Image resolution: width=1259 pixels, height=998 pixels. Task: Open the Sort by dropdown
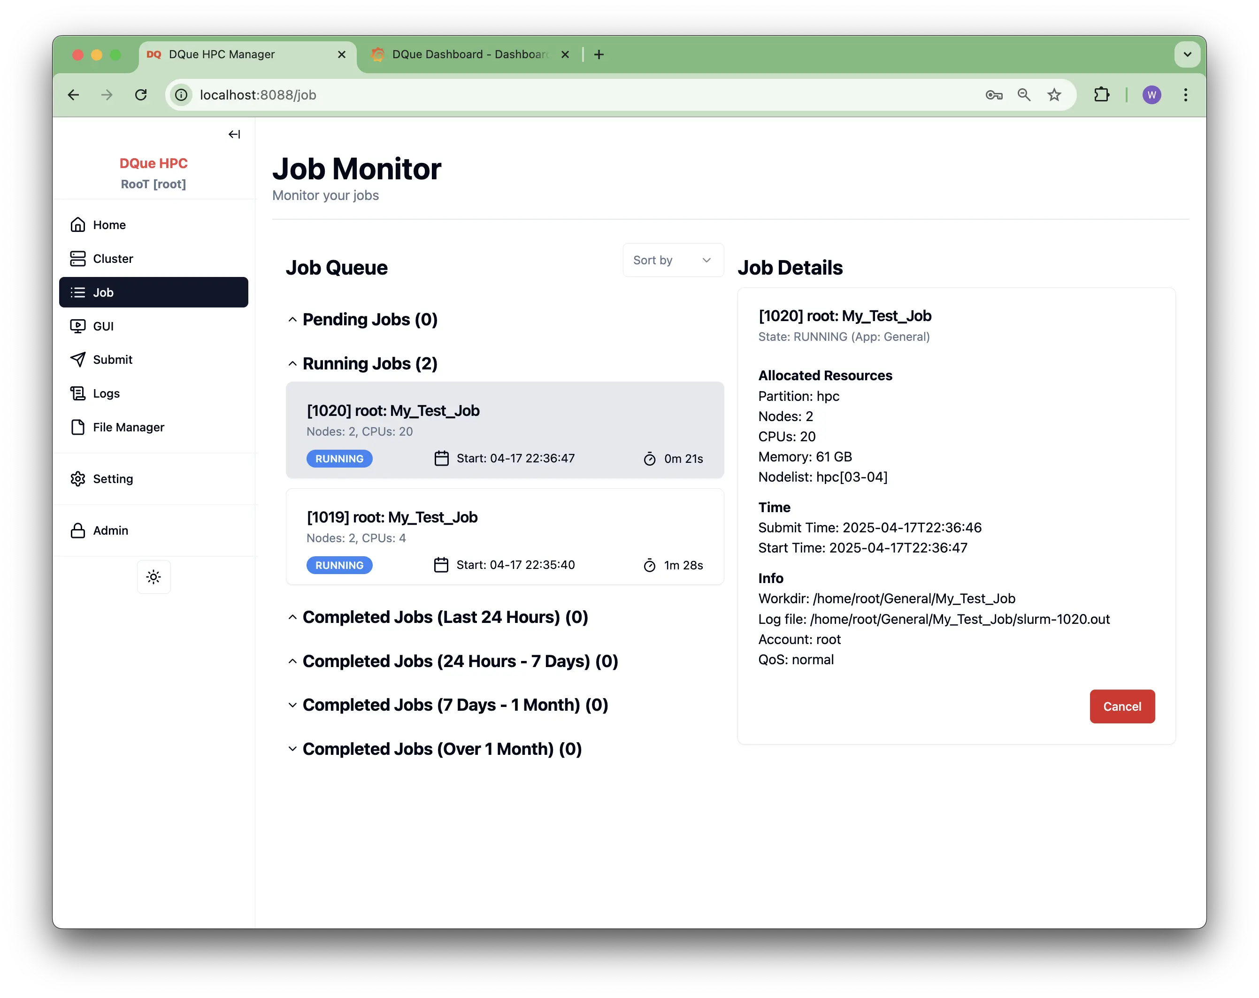pyautogui.click(x=672, y=260)
